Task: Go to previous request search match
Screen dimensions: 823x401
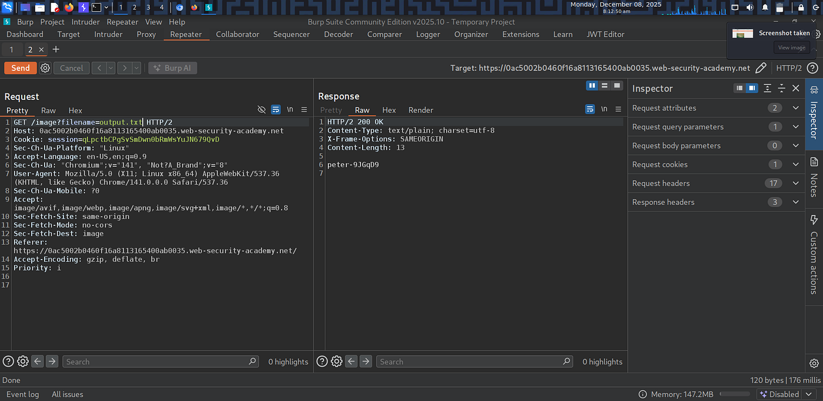Action: [x=38, y=362]
